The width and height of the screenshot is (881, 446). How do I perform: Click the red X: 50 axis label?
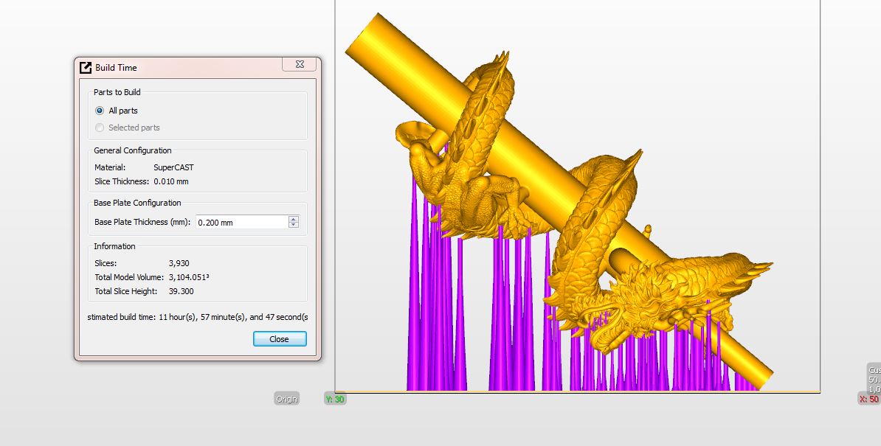868,399
